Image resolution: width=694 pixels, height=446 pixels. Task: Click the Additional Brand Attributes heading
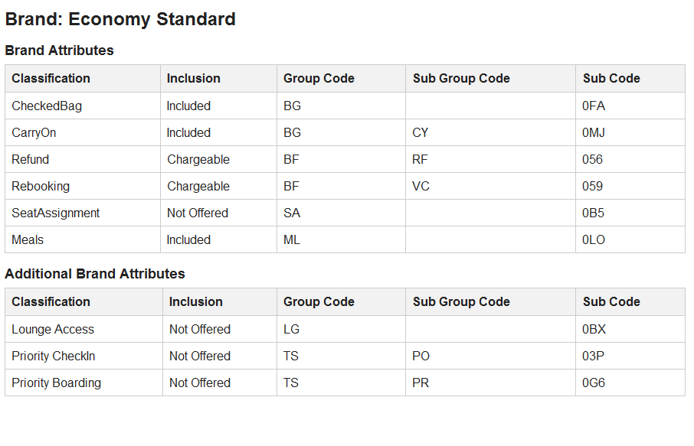pyautogui.click(x=95, y=273)
